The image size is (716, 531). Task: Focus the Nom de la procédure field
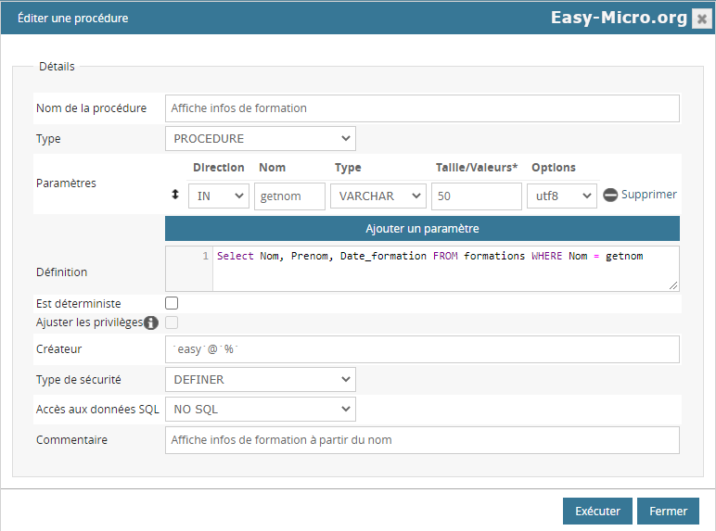click(x=422, y=108)
